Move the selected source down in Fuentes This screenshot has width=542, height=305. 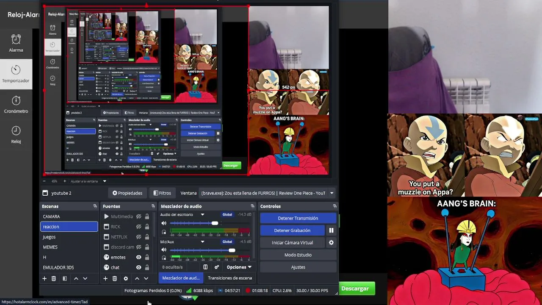tap(146, 278)
